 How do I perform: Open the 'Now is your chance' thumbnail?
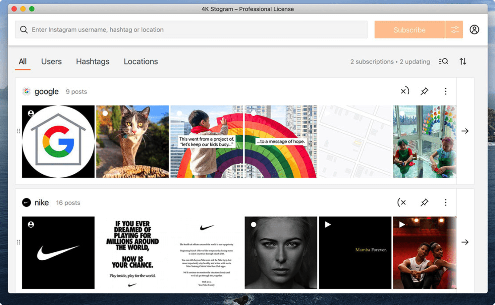(x=133, y=253)
